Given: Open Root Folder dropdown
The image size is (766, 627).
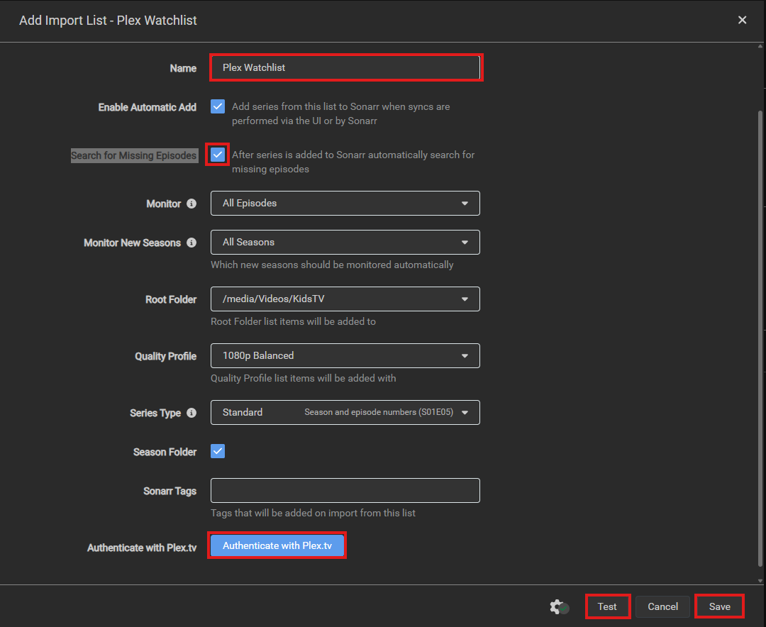Looking at the screenshot, I should 345,299.
